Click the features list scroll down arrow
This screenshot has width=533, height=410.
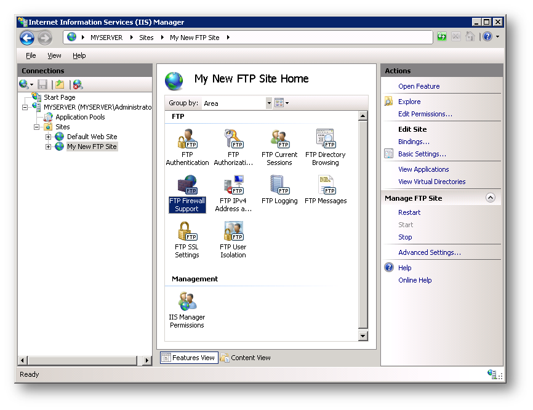tap(363, 336)
